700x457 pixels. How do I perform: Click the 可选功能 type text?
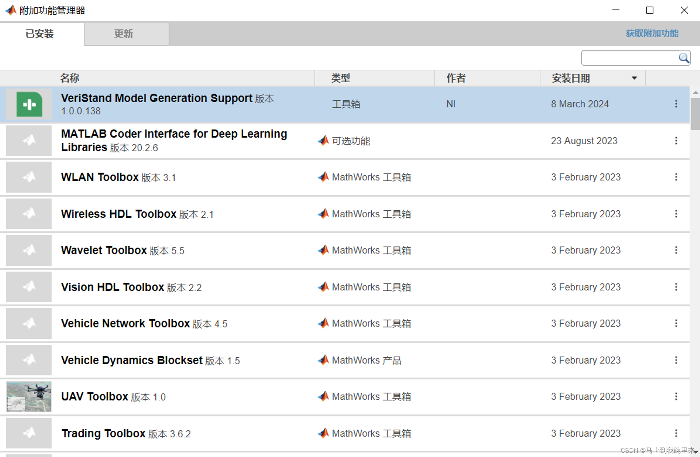click(351, 141)
